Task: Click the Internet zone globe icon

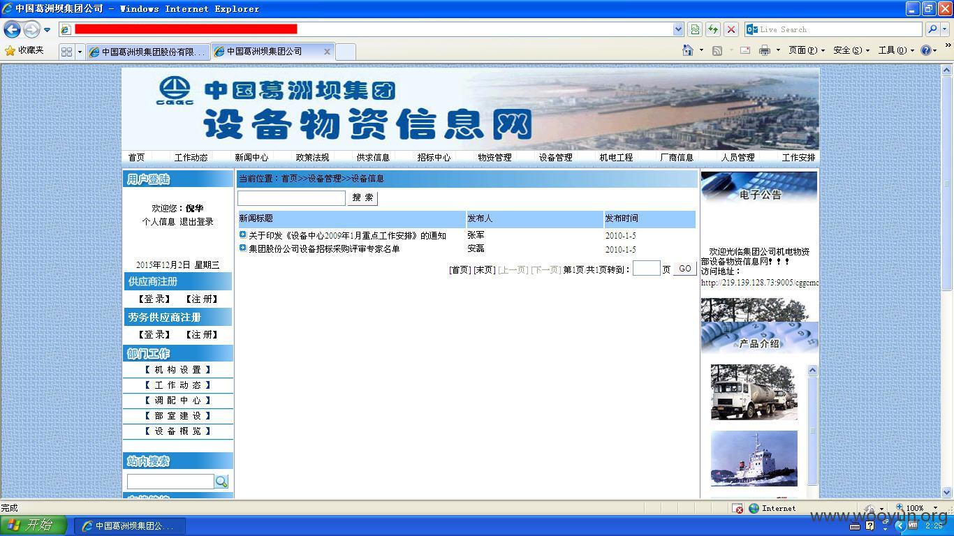Action: (754, 508)
